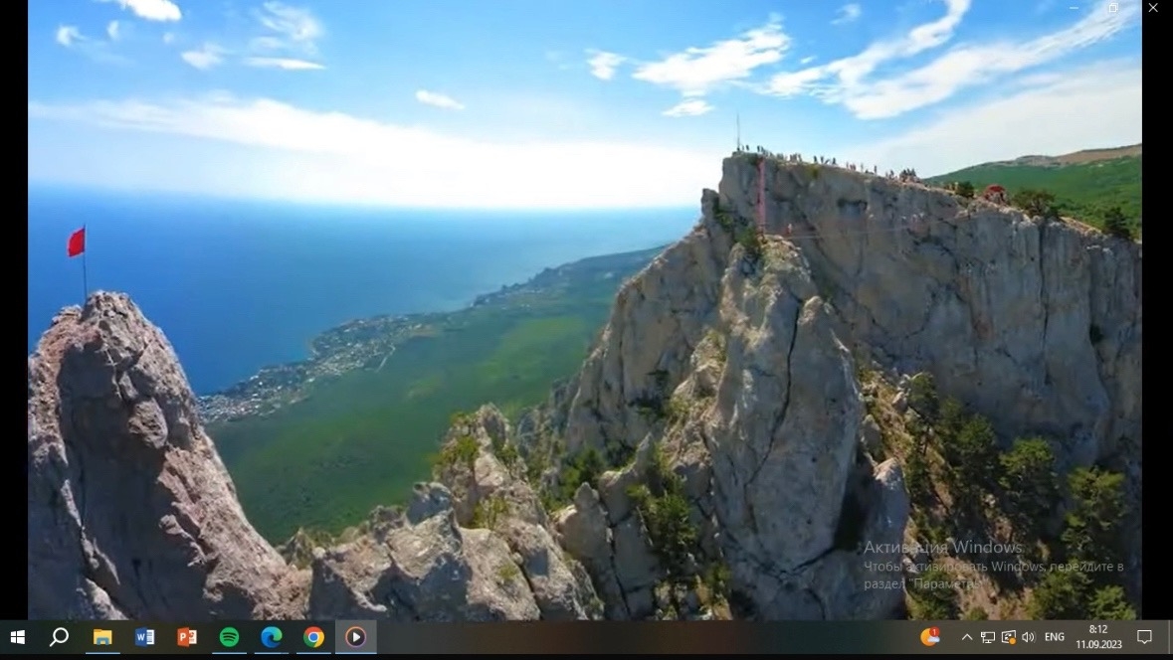The image size is (1173, 660).
Task: Click the display tray icon with orange dot
Action: coord(1008,637)
